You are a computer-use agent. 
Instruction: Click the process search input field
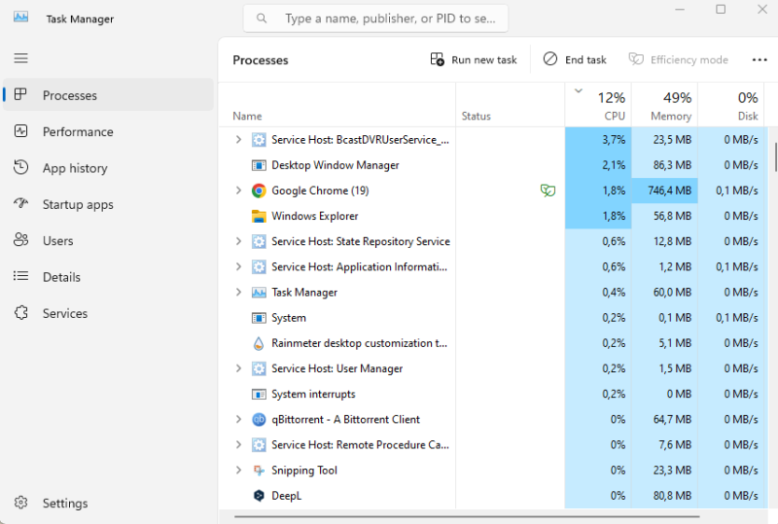coord(375,18)
